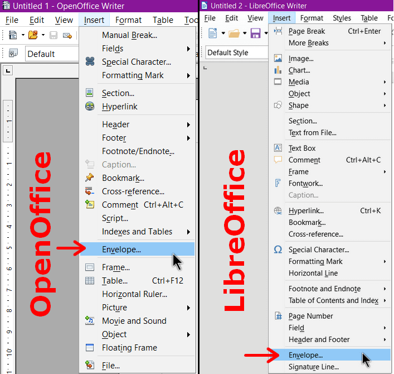394x374 pixels.
Task: Select Signature Line in LibreOffice menu
Action: [330, 367]
